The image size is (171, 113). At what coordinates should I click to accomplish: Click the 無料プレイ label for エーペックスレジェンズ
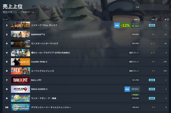(x=134, y=71)
